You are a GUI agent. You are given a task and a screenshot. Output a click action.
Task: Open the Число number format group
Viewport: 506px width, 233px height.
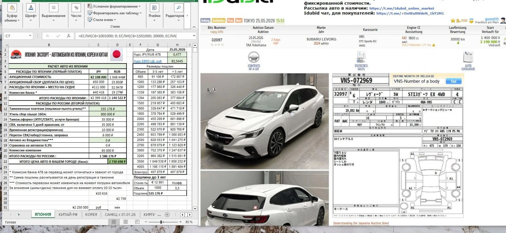coord(76,13)
